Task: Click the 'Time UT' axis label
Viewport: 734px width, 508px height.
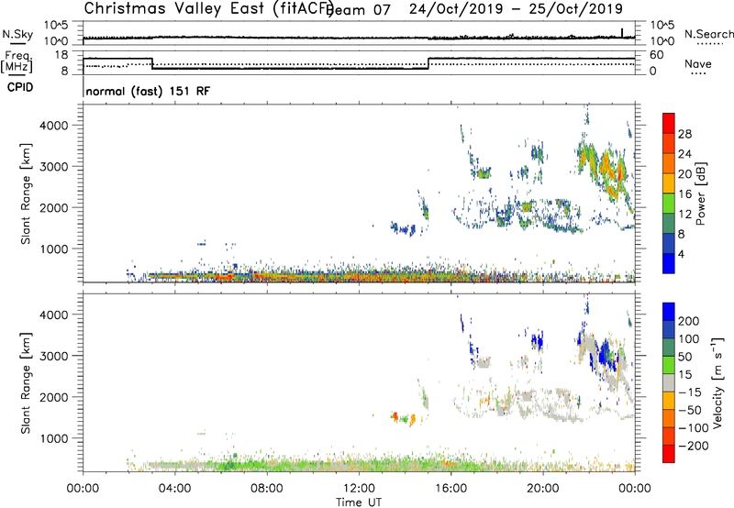Action: [359, 502]
